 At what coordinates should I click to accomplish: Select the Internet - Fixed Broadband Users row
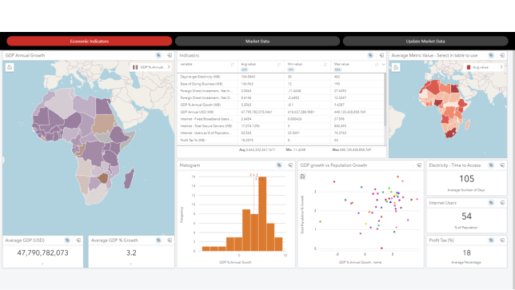click(281, 119)
